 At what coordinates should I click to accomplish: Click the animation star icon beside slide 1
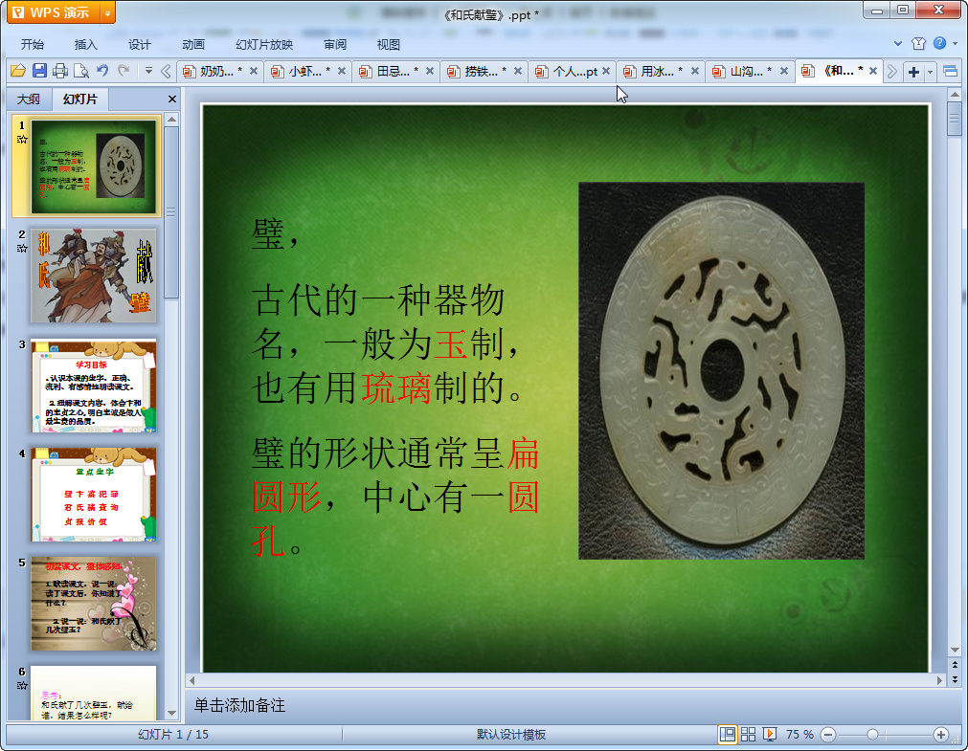22,140
